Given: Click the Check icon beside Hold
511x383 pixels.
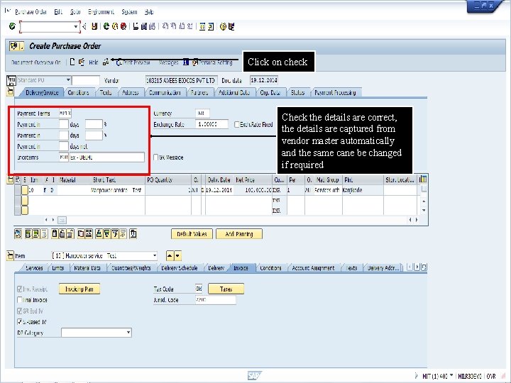Looking at the screenshot, I should pyautogui.click(x=106, y=62).
